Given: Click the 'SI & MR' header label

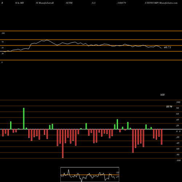Looking at the screenshot, I should [x=19, y=3].
